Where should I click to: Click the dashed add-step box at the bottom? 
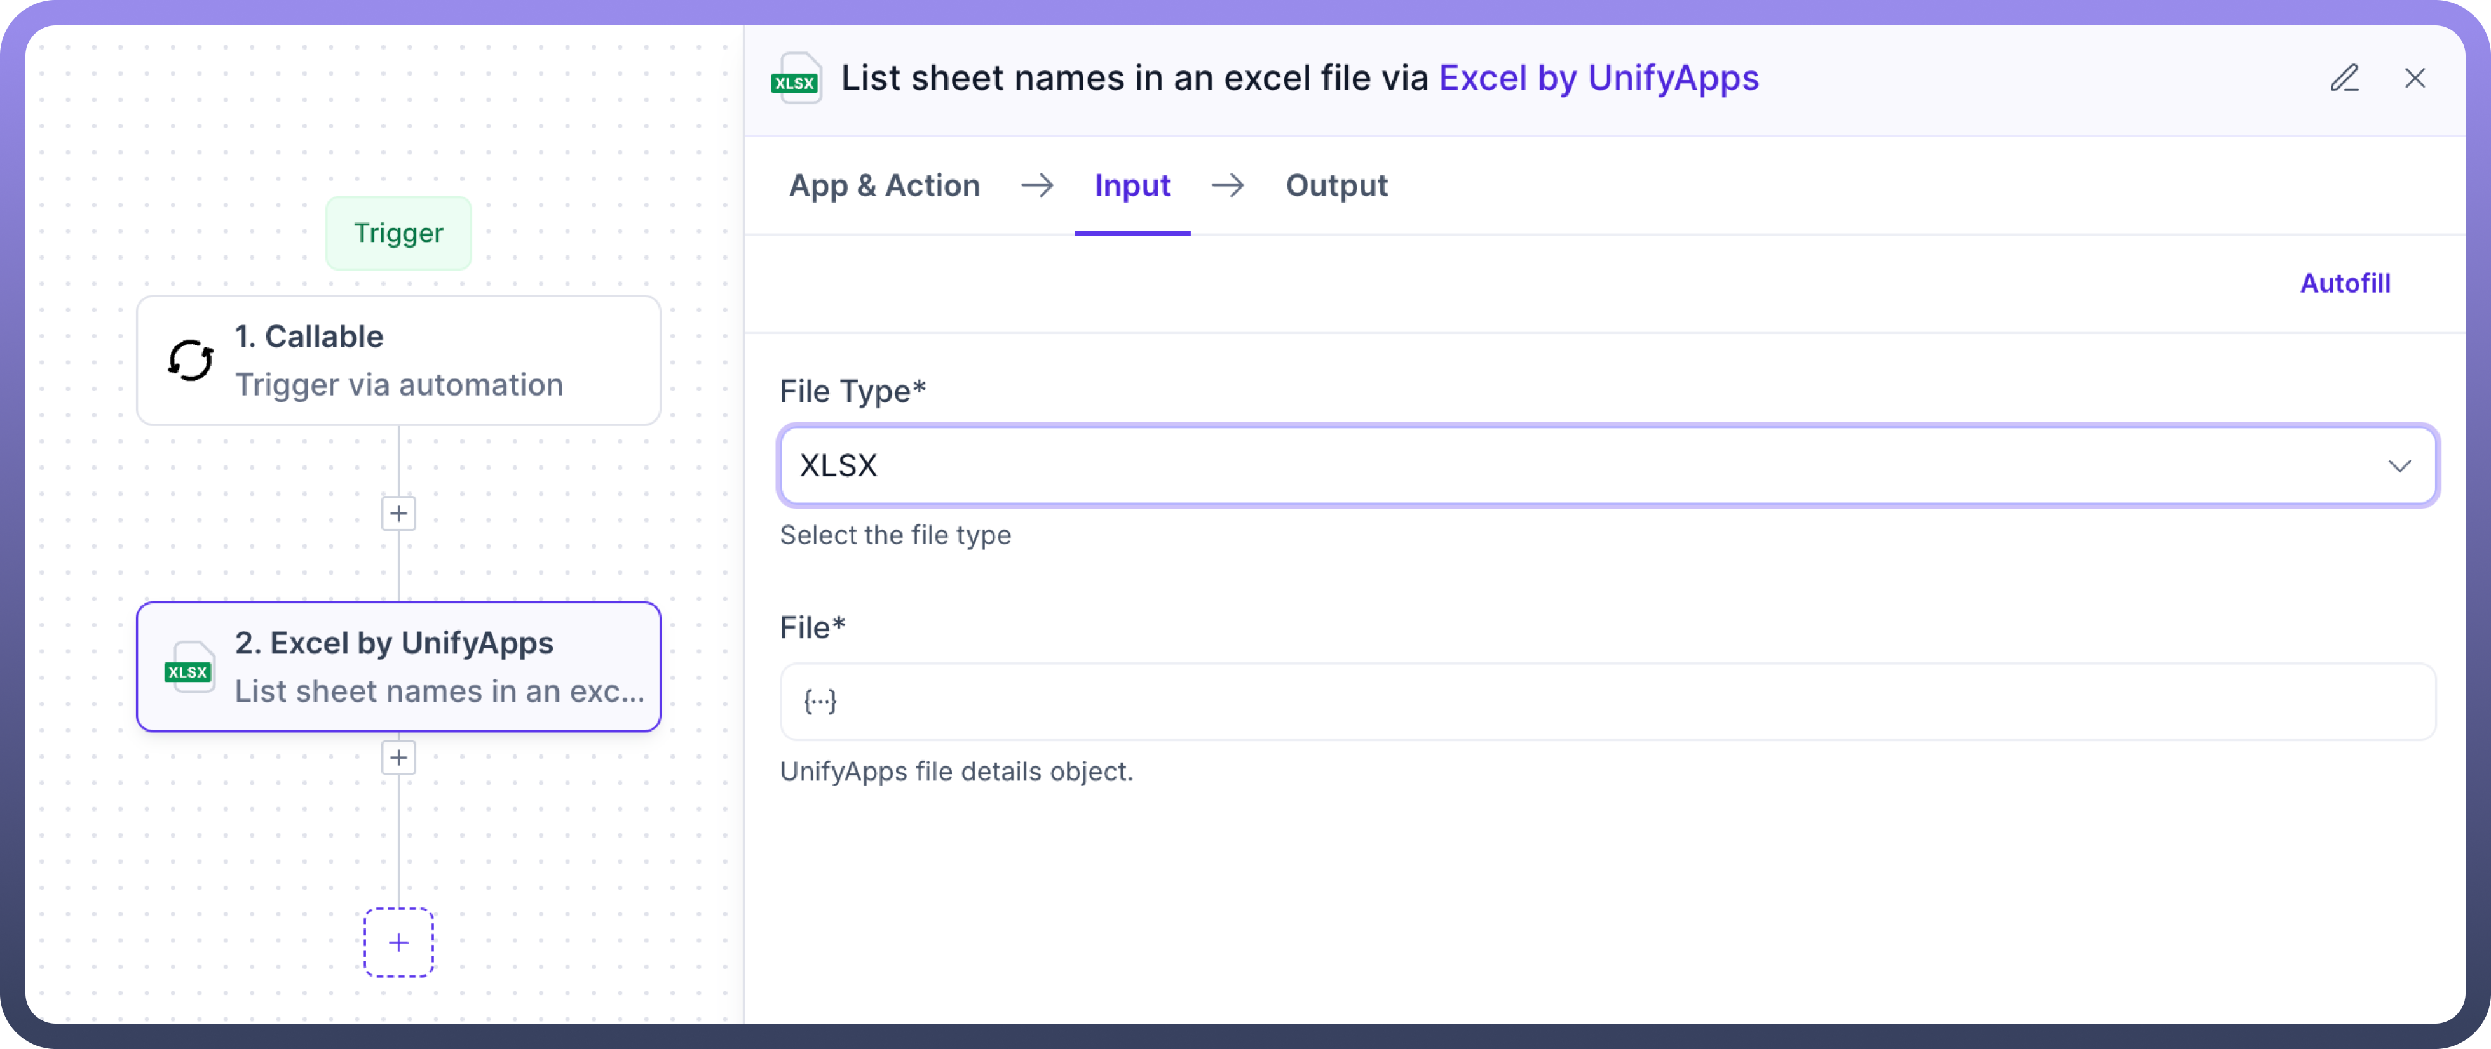point(398,943)
